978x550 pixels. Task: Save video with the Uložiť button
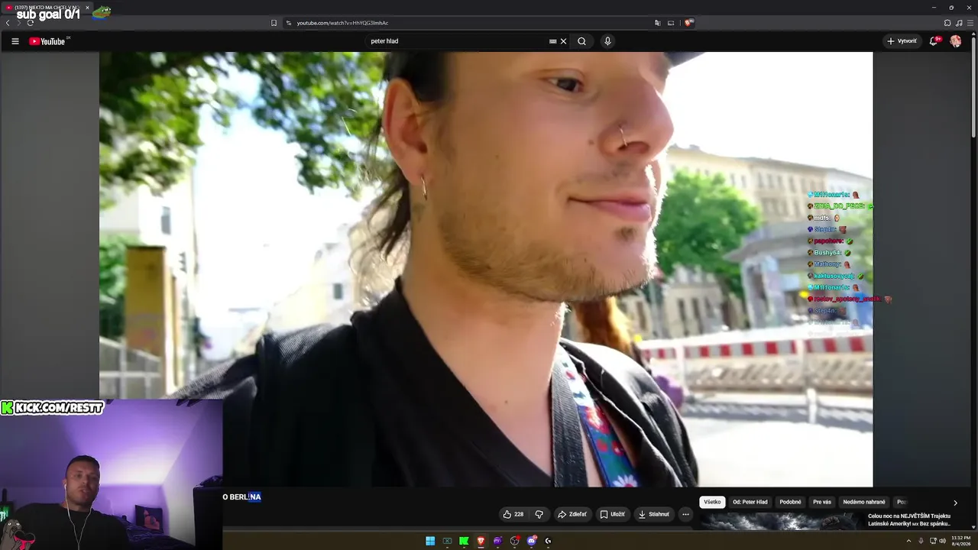click(612, 514)
